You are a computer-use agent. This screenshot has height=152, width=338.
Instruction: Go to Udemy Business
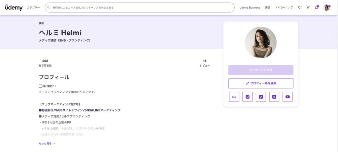[x=250, y=7]
